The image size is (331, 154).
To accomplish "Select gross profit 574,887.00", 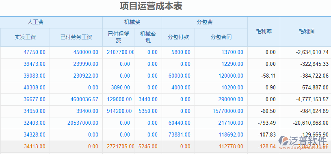I will point(316,87).
